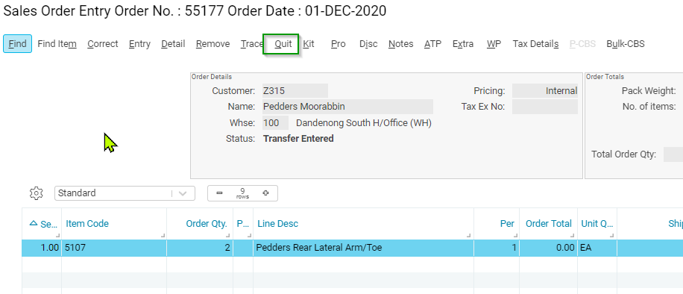Viewport: 683px width, 294px height.
Task: Click the Quit option
Action: pos(283,43)
